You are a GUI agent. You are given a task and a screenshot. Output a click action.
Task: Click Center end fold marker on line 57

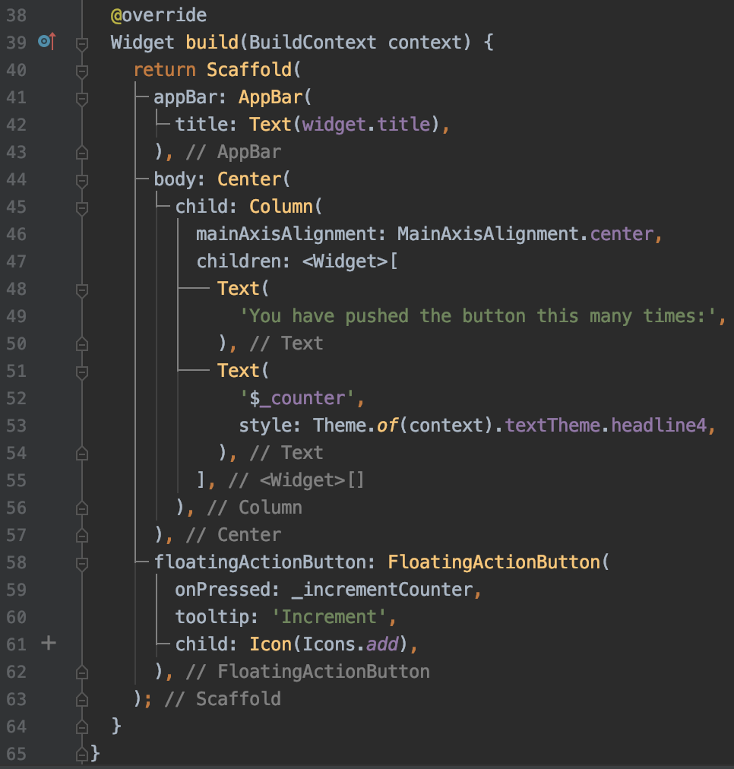(x=82, y=536)
